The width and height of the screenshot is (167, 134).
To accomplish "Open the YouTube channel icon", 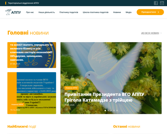I will 162,3.
